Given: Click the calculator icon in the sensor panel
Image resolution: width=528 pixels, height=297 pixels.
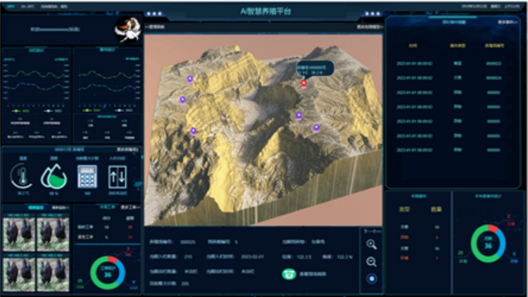Looking at the screenshot, I should 87,176.
